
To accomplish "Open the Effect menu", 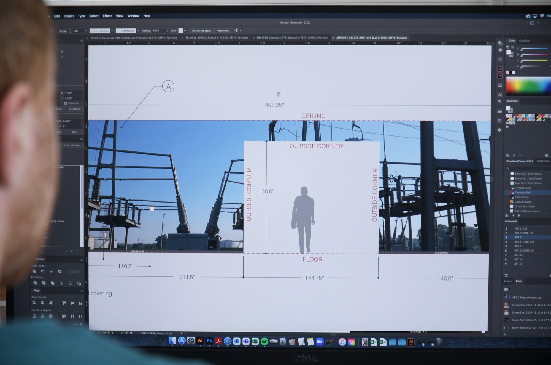I will click(x=107, y=16).
